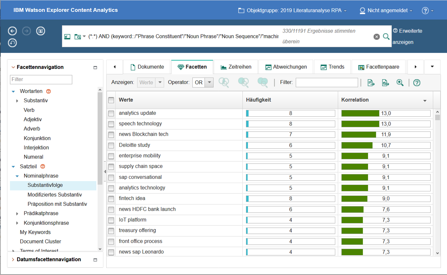This screenshot has height=275, width=447.
Task: Collapse the Facettennavigation header arrow
Action: tap(13, 67)
